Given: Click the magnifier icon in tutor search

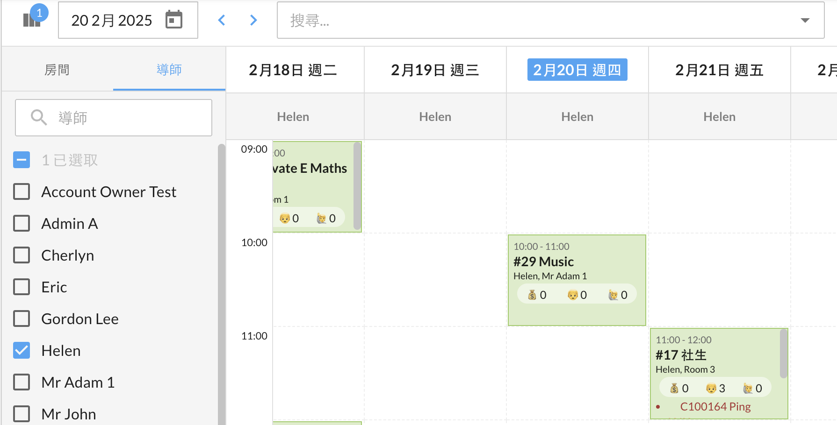Looking at the screenshot, I should coord(39,118).
